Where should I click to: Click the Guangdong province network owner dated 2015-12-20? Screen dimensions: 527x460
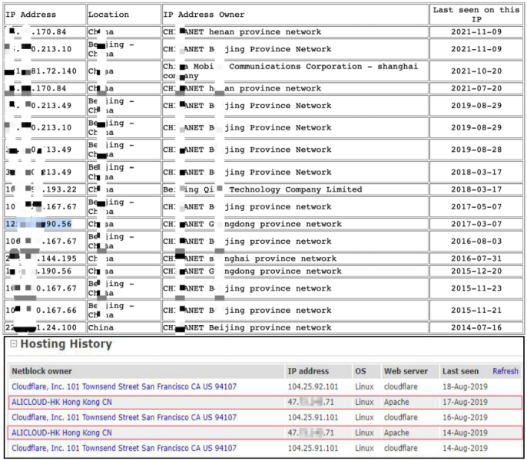(x=253, y=271)
